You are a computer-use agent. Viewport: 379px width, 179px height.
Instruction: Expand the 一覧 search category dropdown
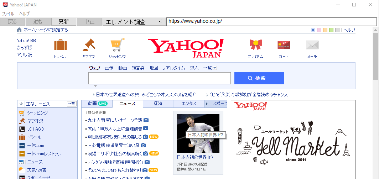click(215, 68)
